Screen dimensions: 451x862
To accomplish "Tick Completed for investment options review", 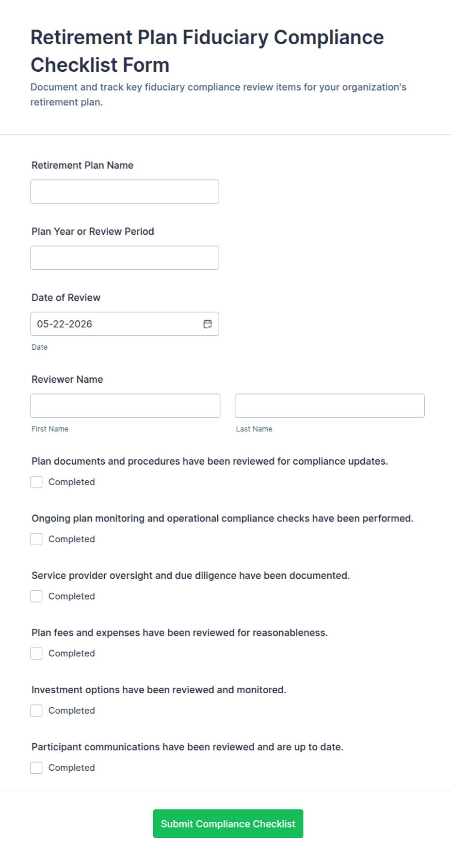I will (36, 711).
